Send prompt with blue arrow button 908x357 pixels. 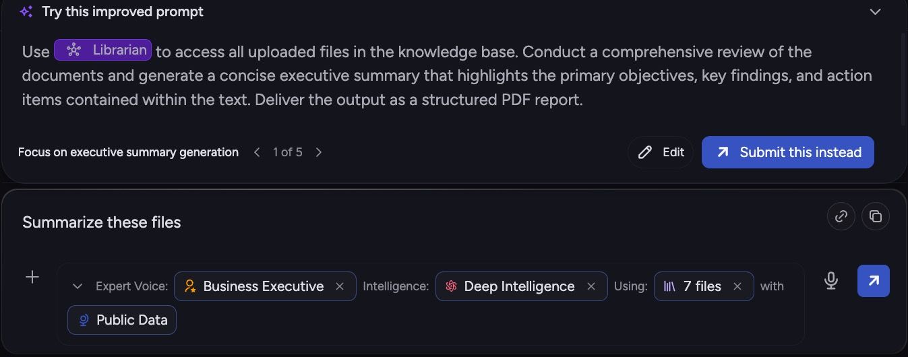[x=874, y=281]
